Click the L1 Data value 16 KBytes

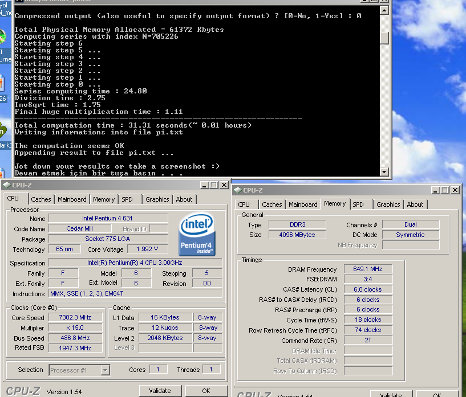(x=165, y=317)
